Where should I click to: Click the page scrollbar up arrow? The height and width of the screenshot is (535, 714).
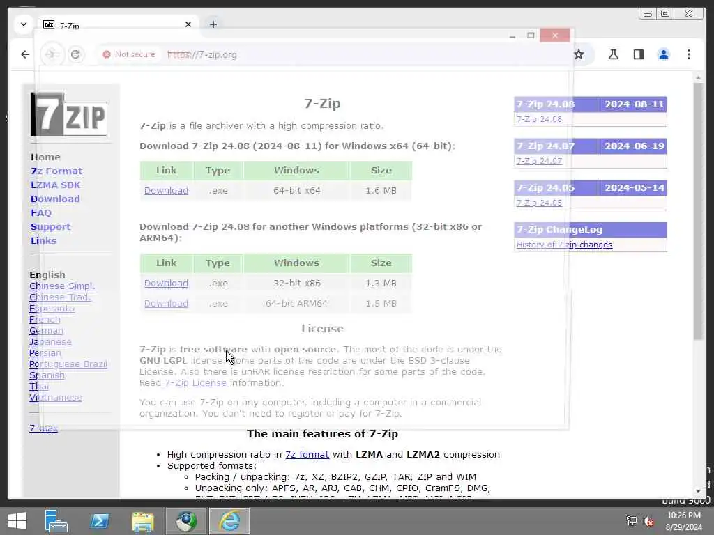(698, 78)
